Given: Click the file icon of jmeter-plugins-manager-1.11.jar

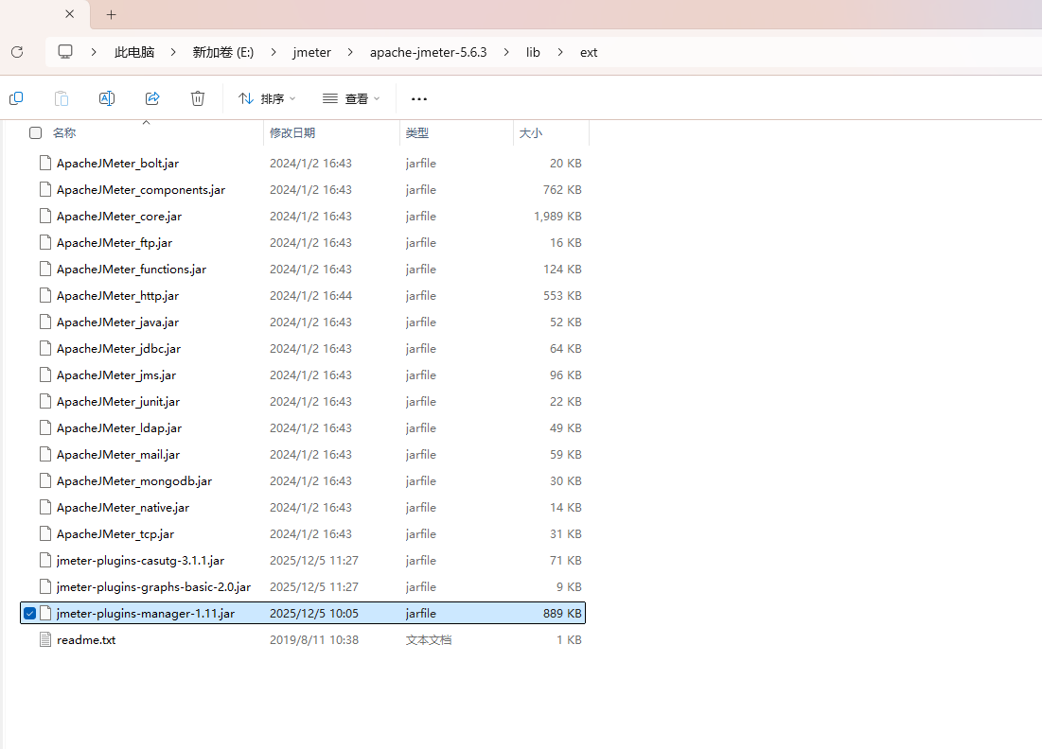Looking at the screenshot, I should [x=45, y=613].
